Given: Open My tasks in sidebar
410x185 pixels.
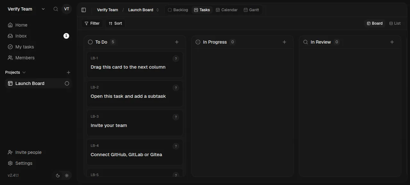Looking at the screenshot, I should coord(38,47).
